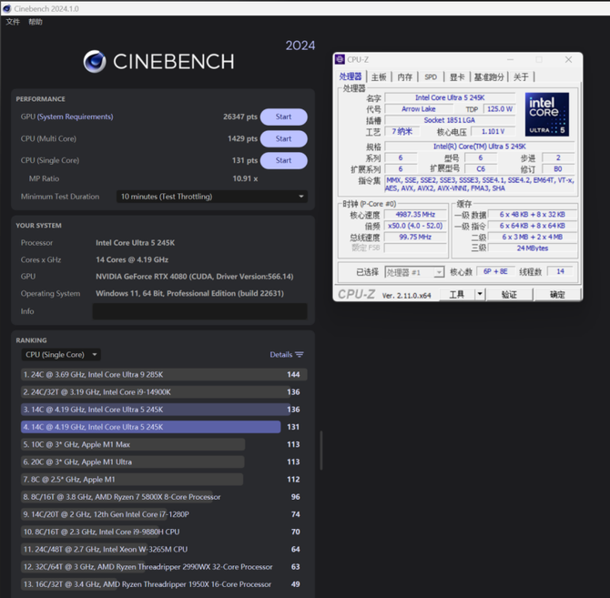The image size is (610, 598).
Task: Open the 文件 menu
Action: point(13,22)
